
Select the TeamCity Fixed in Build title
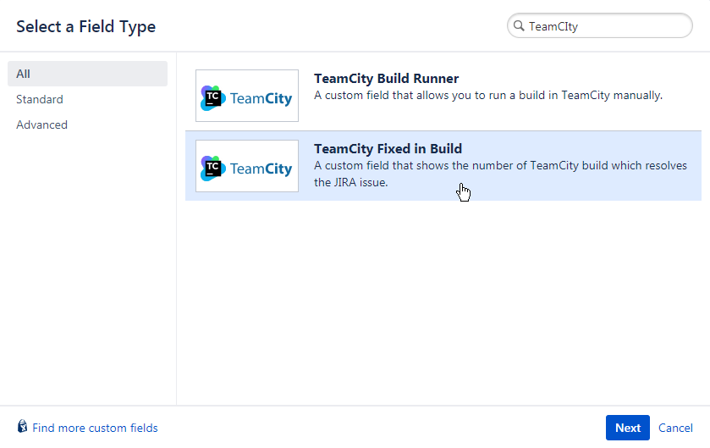click(x=388, y=149)
